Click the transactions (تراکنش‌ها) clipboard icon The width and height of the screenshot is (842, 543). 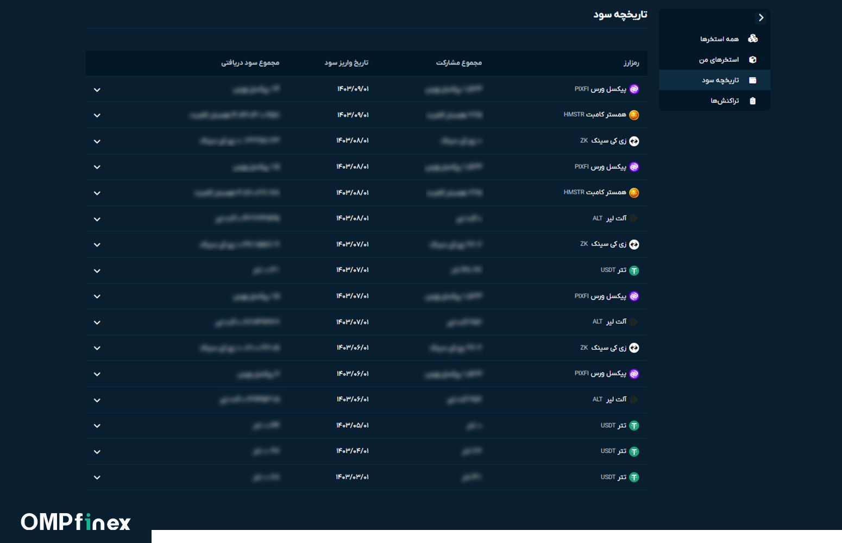(x=753, y=101)
